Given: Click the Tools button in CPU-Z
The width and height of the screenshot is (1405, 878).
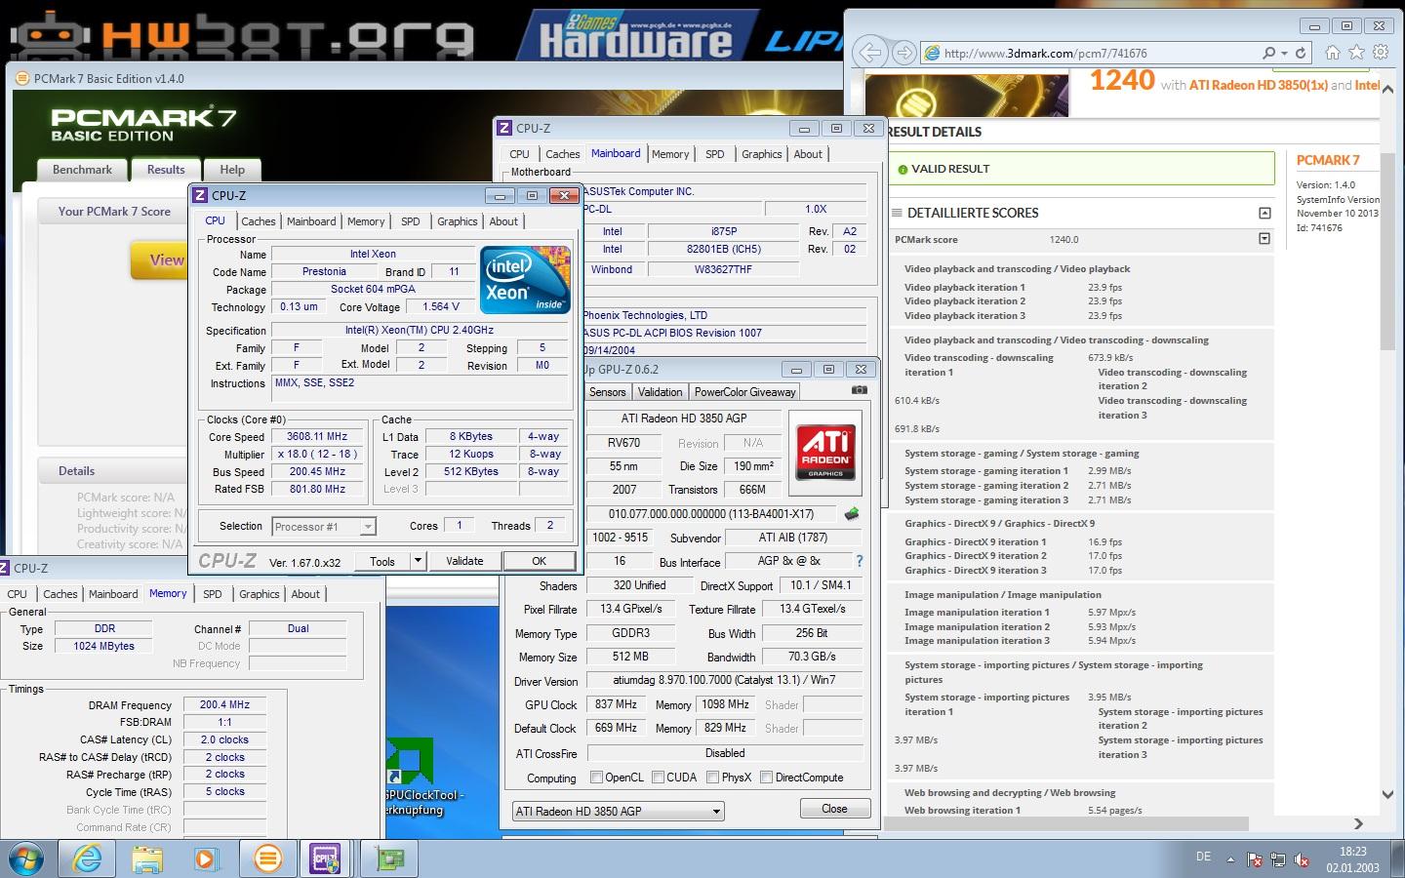Looking at the screenshot, I should [x=382, y=561].
